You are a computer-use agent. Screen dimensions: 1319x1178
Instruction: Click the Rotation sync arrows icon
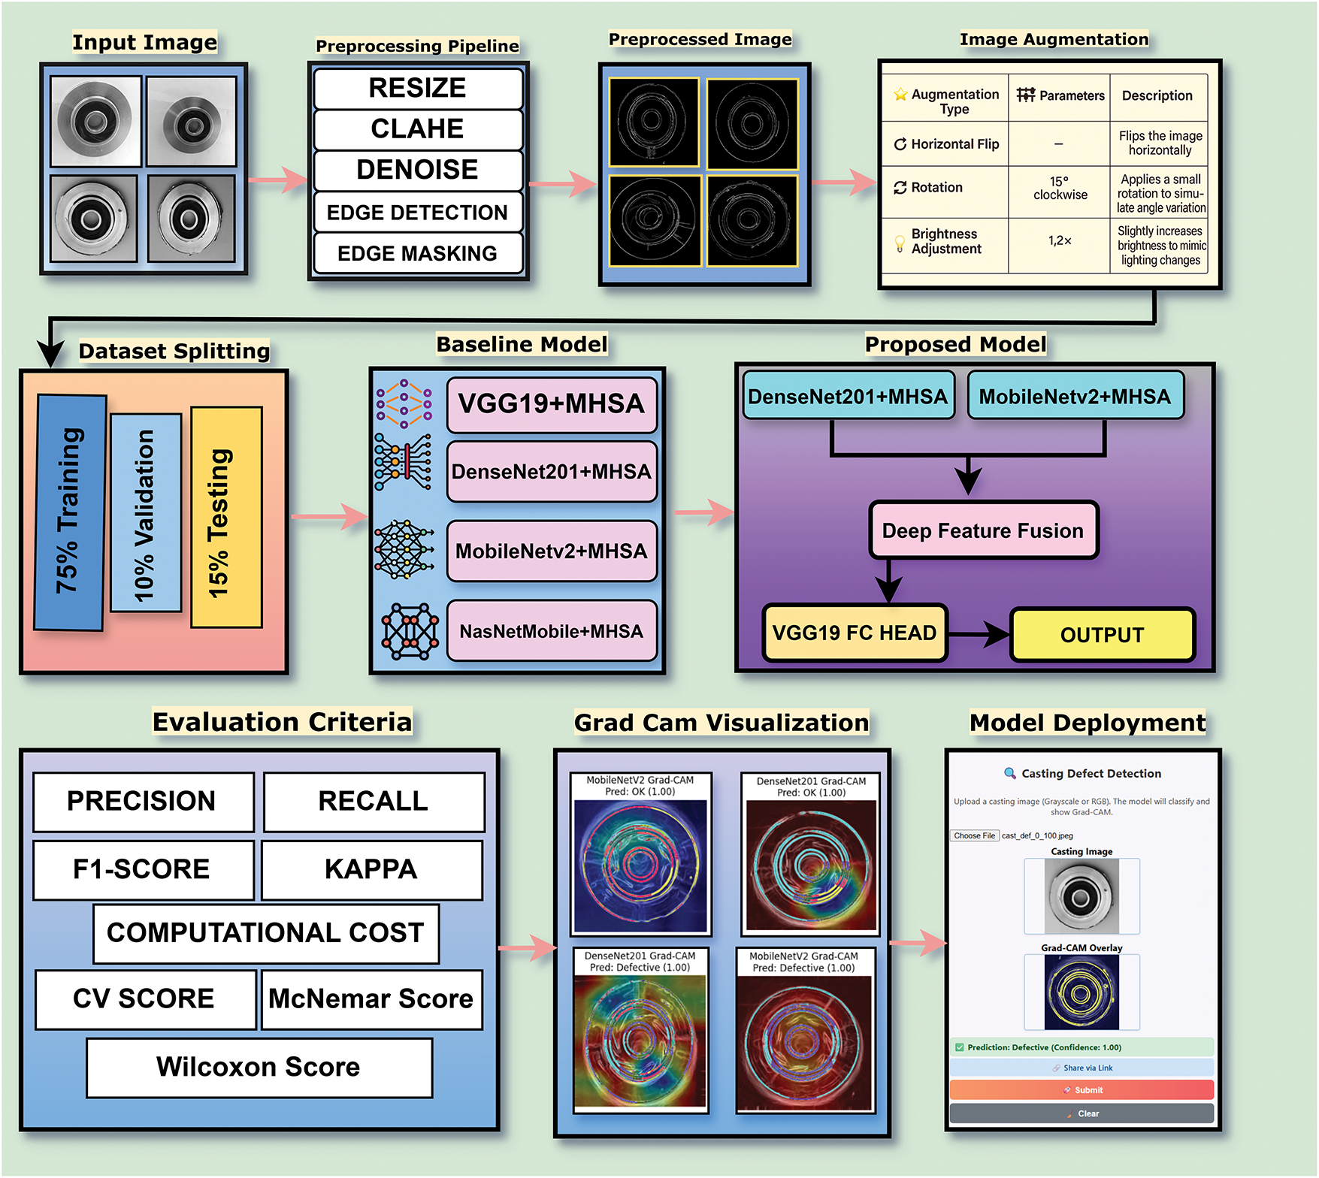pyautogui.click(x=900, y=188)
